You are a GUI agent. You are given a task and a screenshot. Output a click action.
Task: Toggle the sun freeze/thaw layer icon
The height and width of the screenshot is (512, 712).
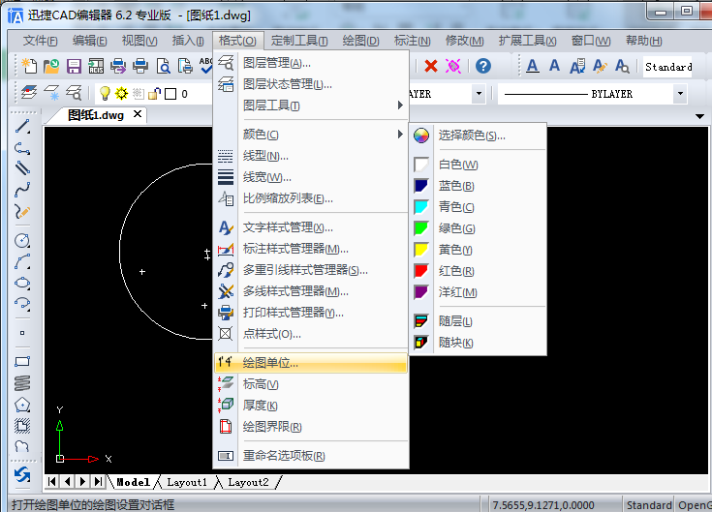point(121,94)
